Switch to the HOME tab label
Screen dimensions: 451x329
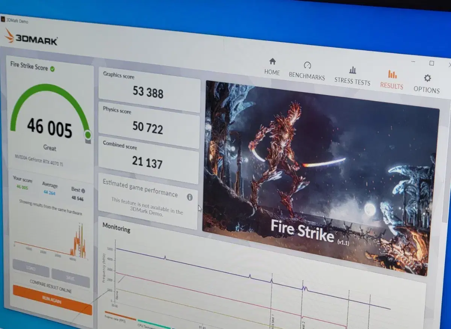(272, 72)
